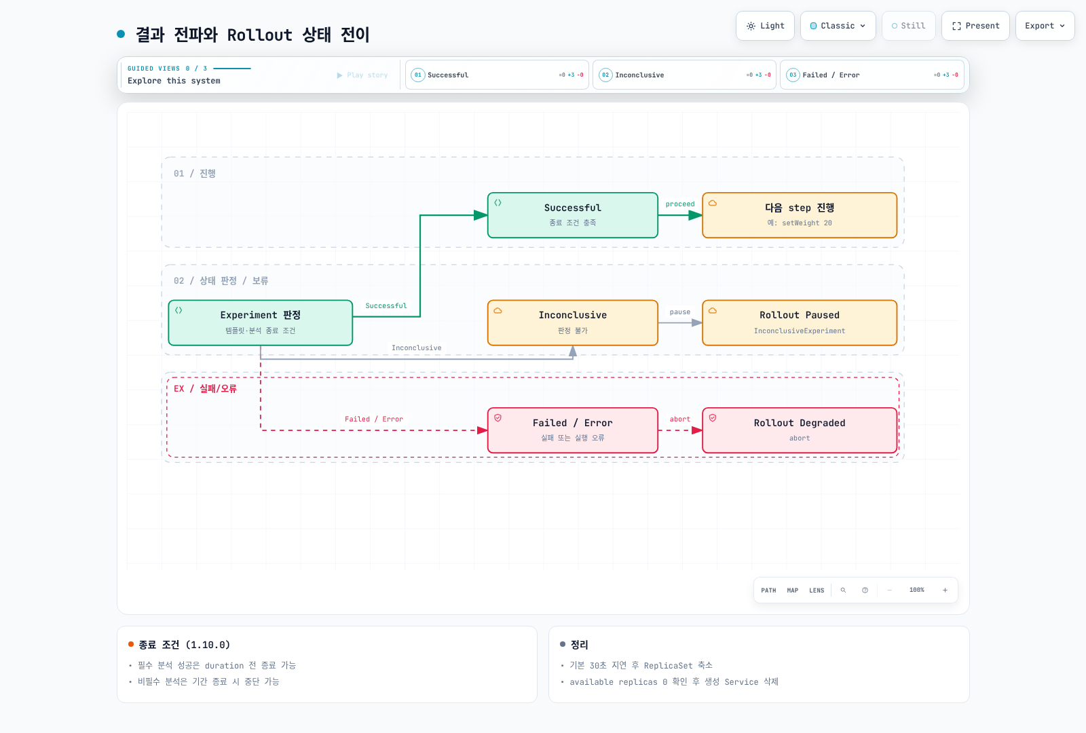Zoom in with the plus icon

coord(945,590)
